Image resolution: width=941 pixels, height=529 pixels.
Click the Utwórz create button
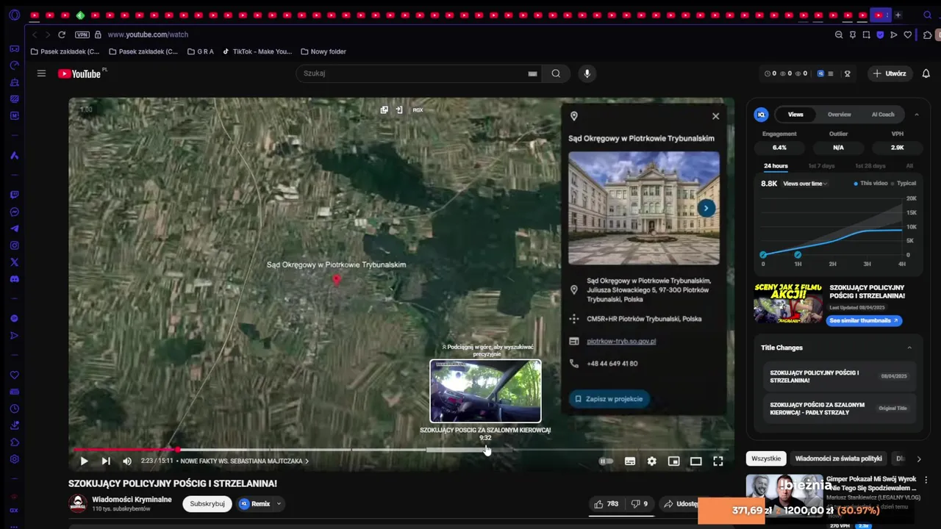[890, 73]
